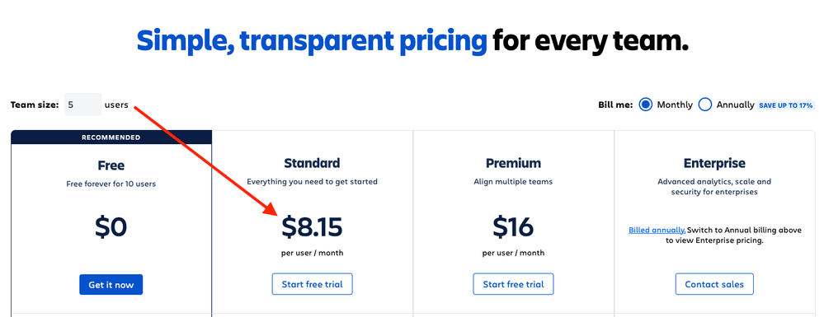The width and height of the screenshot is (824, 317).
Task: Click the Free plan heading
Action: [x=111, y=165]
